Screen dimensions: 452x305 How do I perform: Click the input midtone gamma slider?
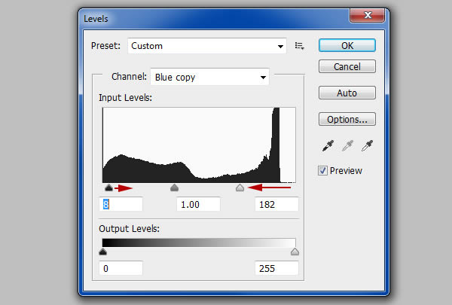click(175, 188)
